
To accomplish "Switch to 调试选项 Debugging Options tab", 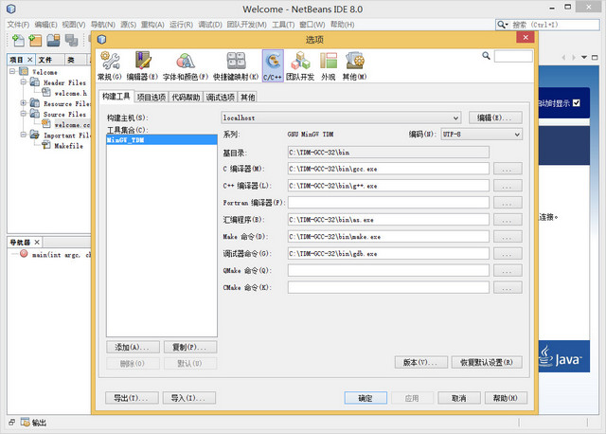I will click(x=220, y=97).
